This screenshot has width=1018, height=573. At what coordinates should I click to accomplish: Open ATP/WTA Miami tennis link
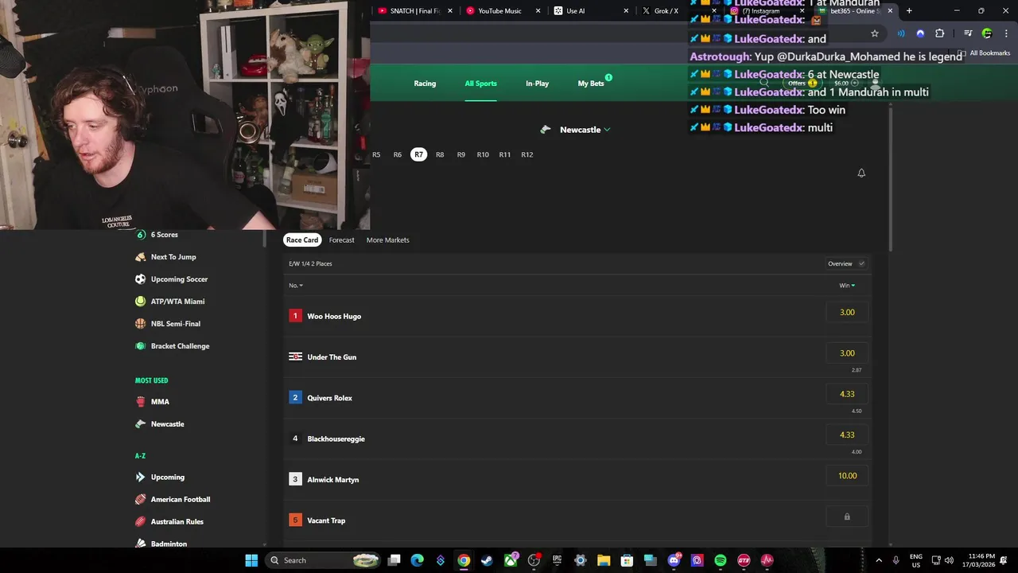pyautogui.click(x=169, y=302)
